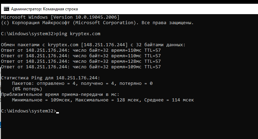
Task: Click the Microsoft Windows version line
Action: point(60,17)
